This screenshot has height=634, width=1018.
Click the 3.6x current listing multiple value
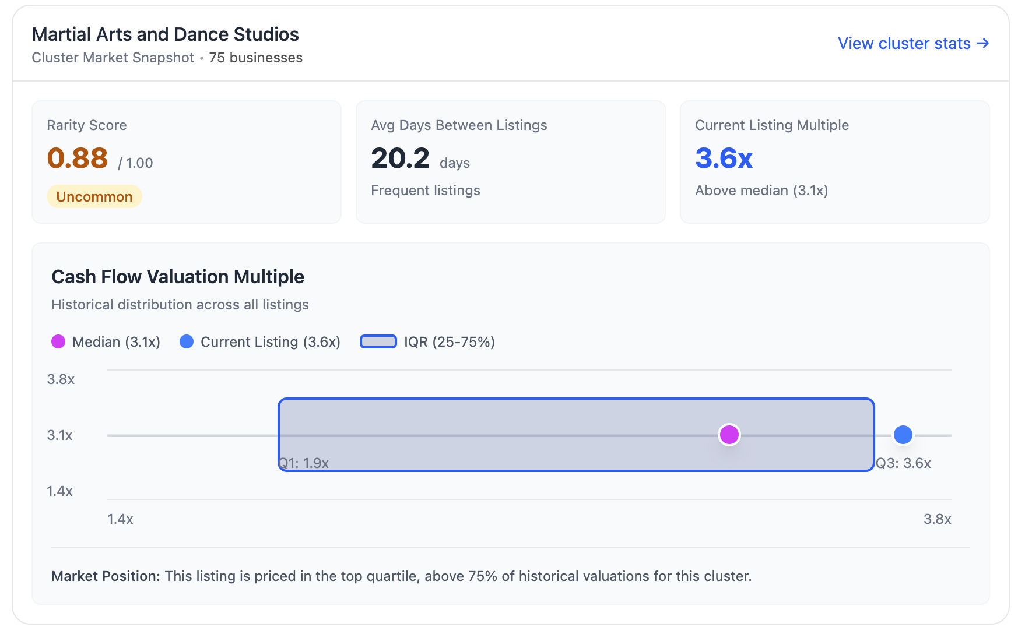(x=724, y=158)
